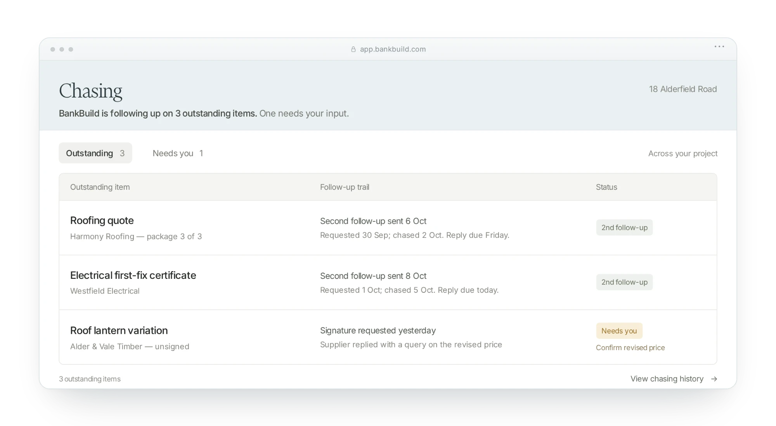Switch to the Needs you tab
The width and height of the screenshot is (776, 426).
(178, 153)
